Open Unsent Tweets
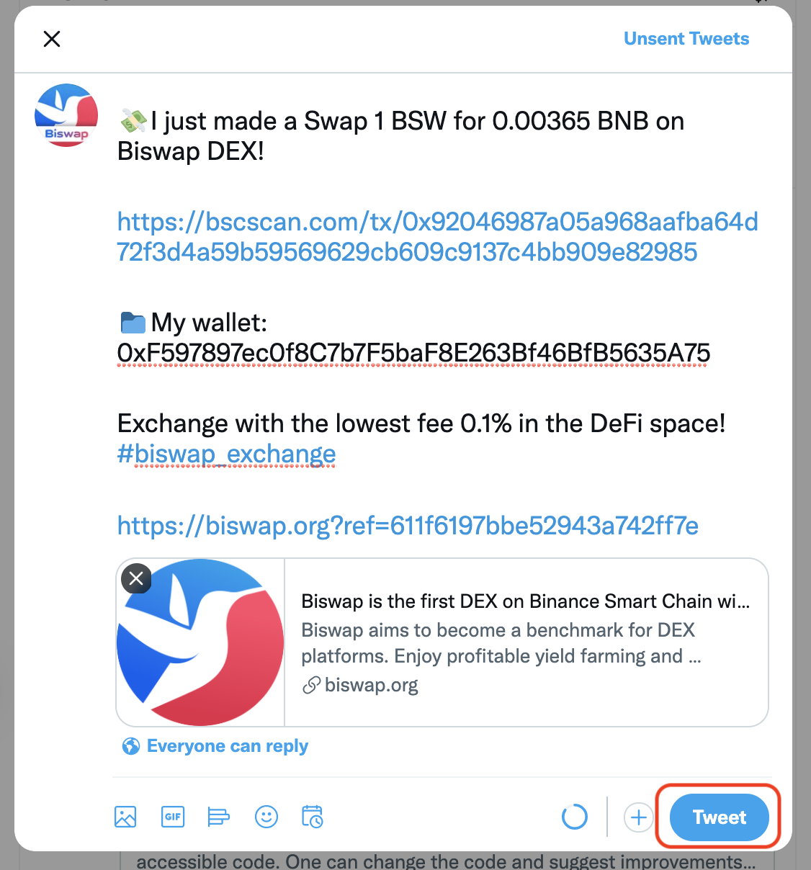The image size is (811, 870). [686, 39]
